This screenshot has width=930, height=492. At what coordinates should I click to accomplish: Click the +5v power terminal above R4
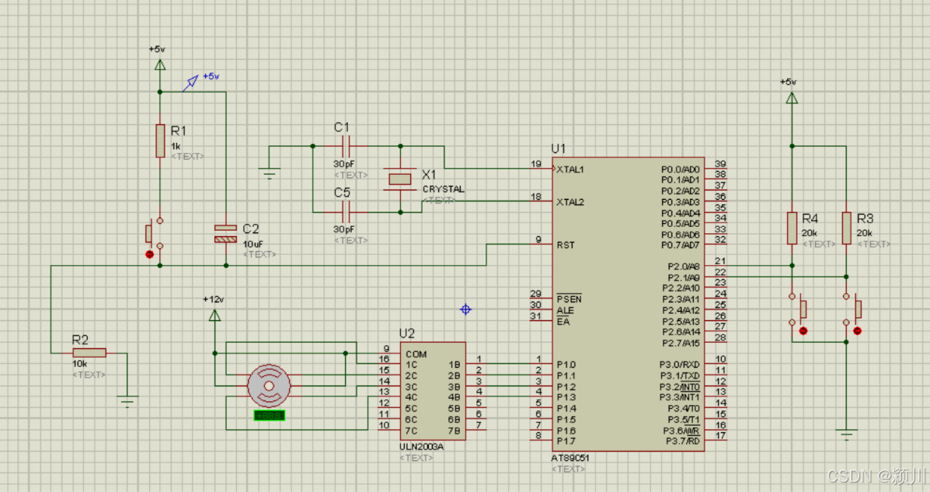click(x=792, y=96)
